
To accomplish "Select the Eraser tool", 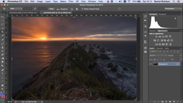I will tap(2, 55).
